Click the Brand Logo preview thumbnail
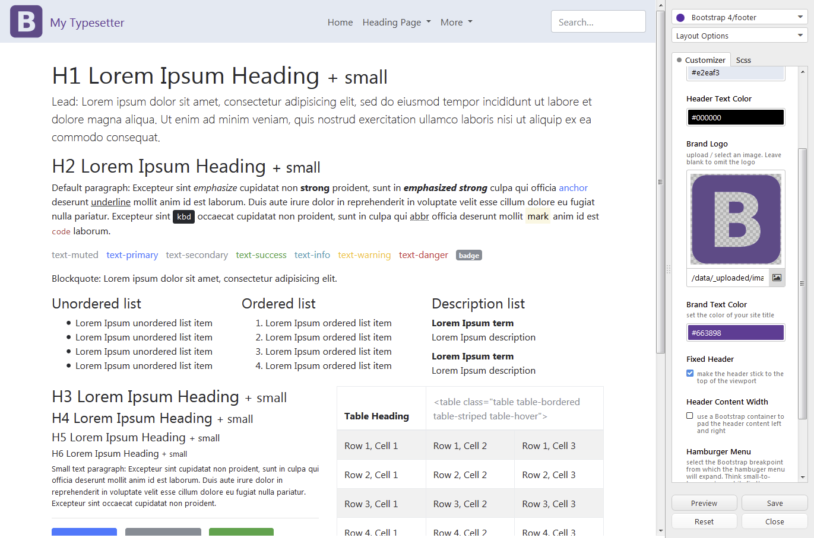Viewport: 814px width, 538px height. coord(735,218)
